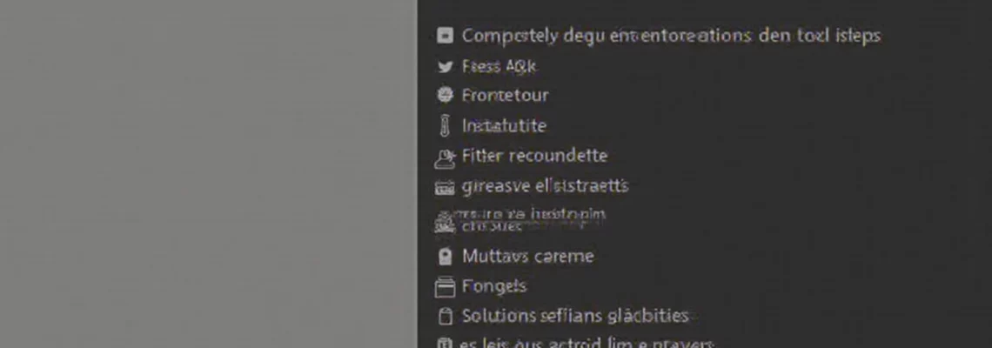
Task: Select the Fitier recoundette menu item
Action: pyautogui.click(x=534, y=156)
